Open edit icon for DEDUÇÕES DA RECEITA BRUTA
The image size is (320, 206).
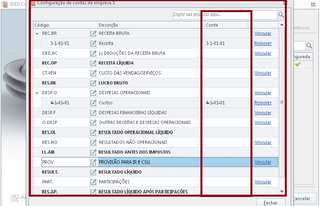(93, 53)
